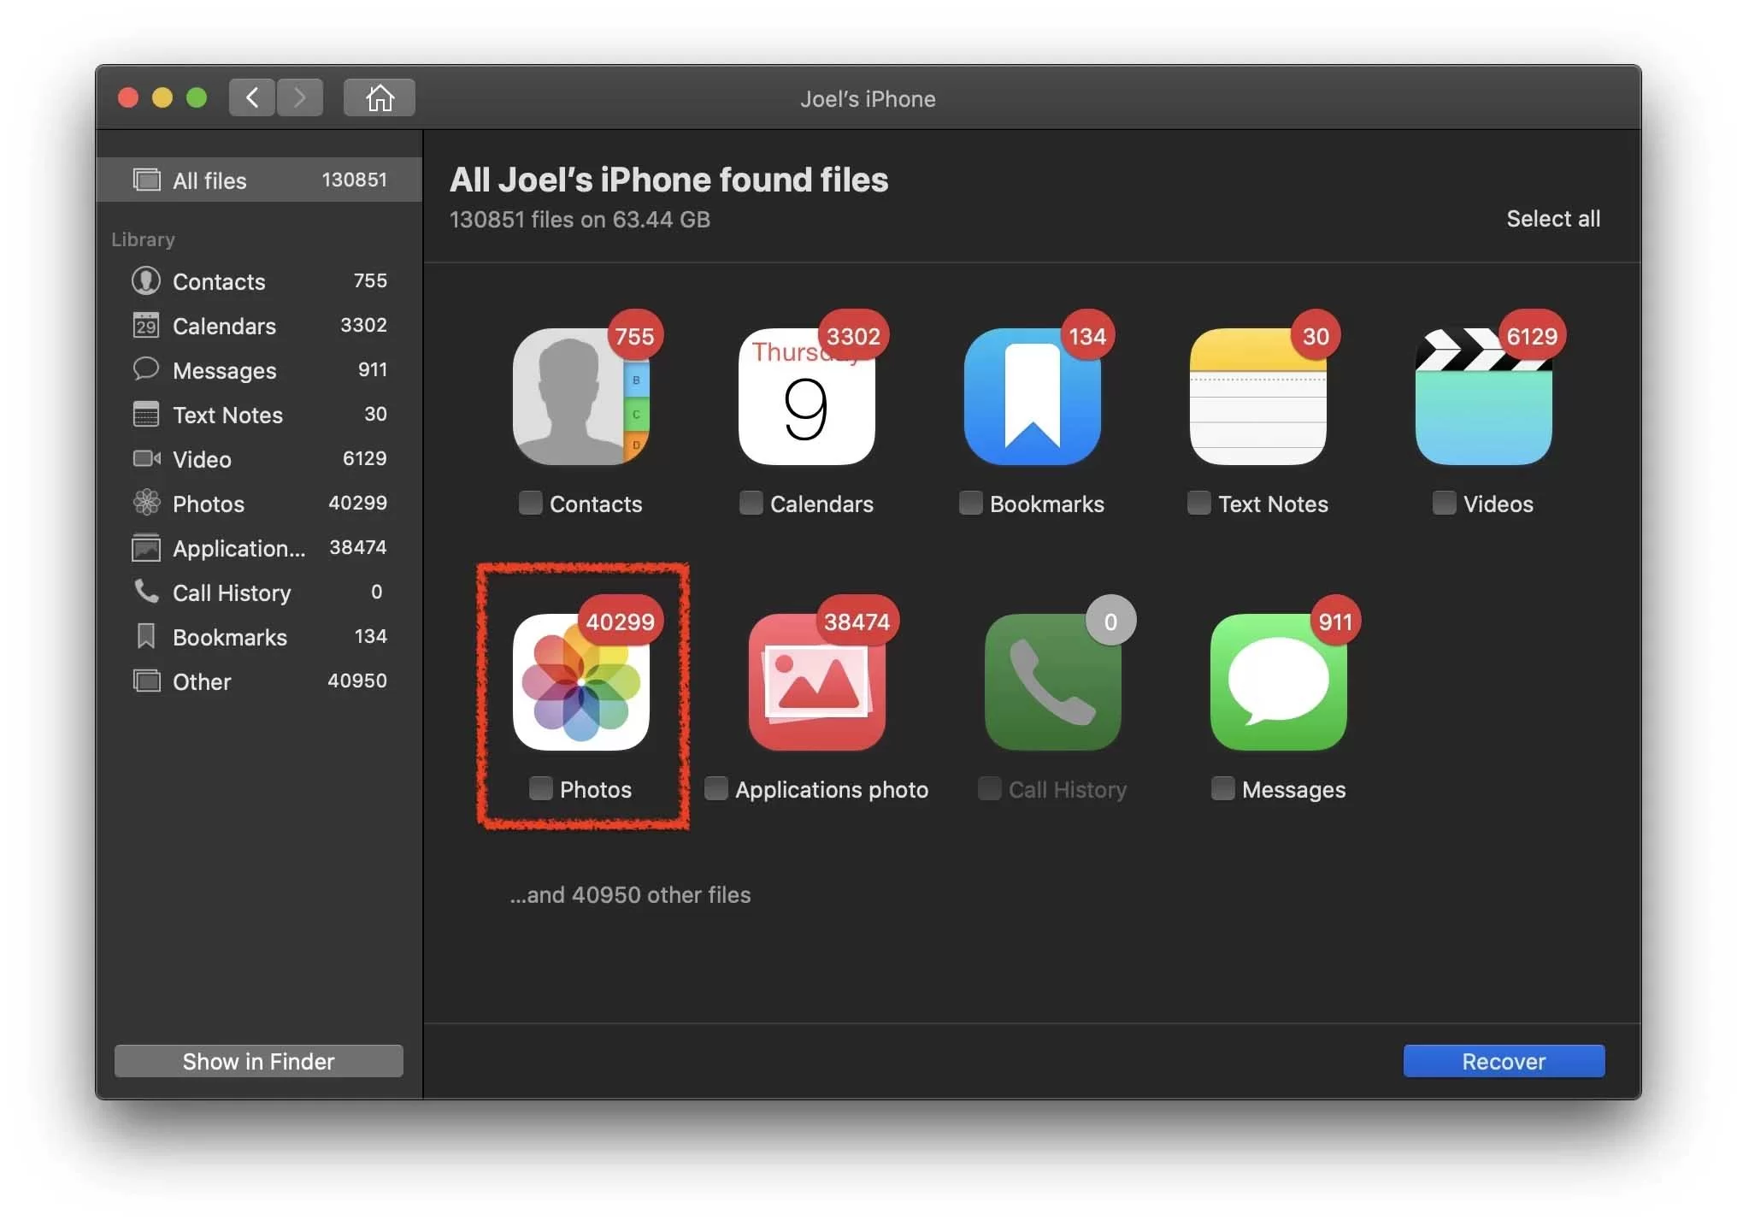The image size is (1737, 1226).
Task: Open the Contacts address book icon
Action: [x=581, y=397]
